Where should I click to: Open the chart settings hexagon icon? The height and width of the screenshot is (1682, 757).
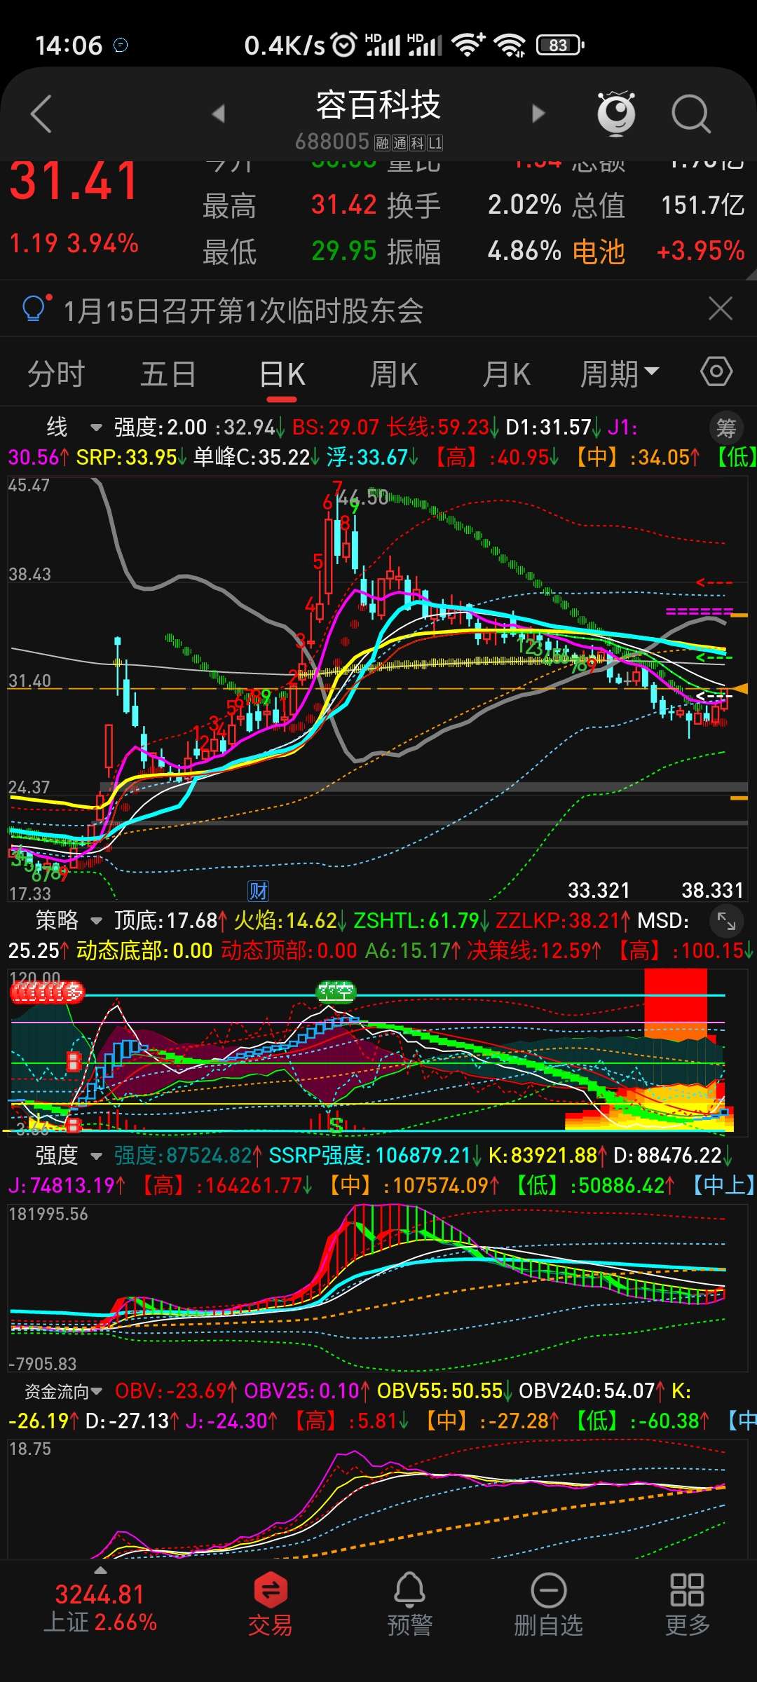click(x=716, y=371)
